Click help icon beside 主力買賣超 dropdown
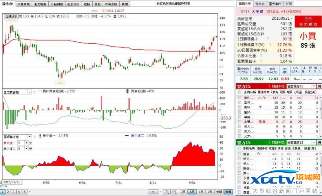322x196 pixels. (35, 92)
